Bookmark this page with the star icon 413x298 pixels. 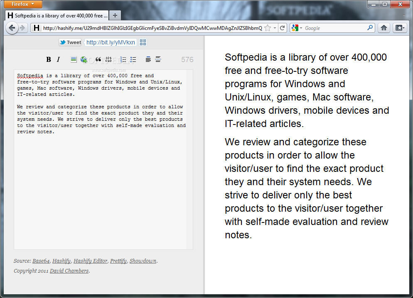pos(268,28)
